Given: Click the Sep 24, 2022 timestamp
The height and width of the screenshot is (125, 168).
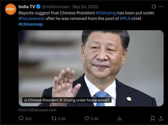Looking at the screenshot, I should (85, 7).
